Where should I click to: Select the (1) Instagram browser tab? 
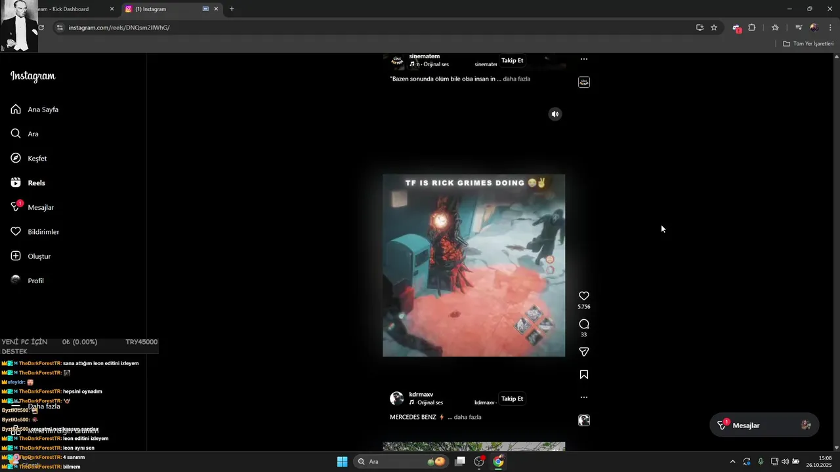(164, 9)
